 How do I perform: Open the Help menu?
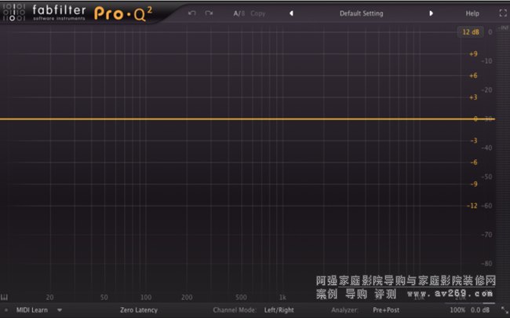click(x=472, y=13)
